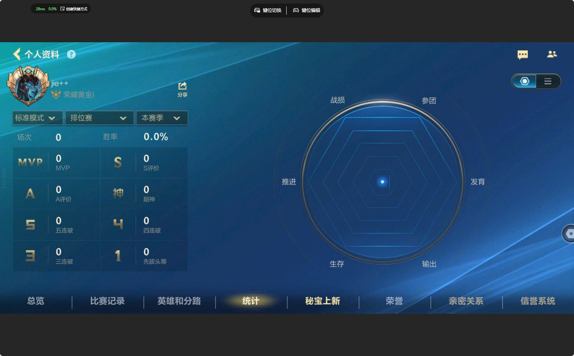Switch to radar chart view mode
This screenshot has width=574, height=356.
pyautogui.click(x=525, y=81)
